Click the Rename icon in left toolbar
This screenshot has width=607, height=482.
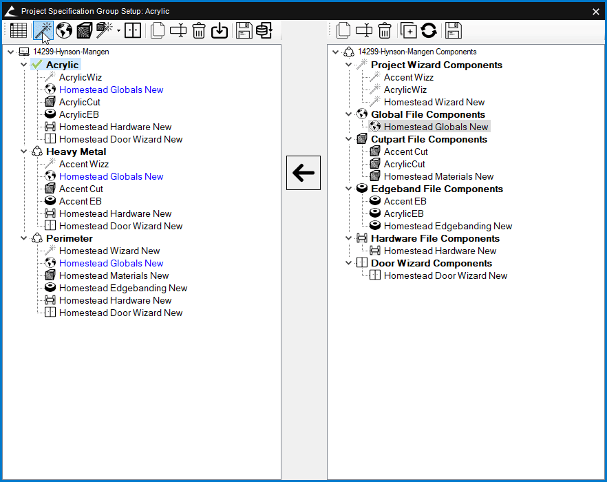[x=178, y=30]
